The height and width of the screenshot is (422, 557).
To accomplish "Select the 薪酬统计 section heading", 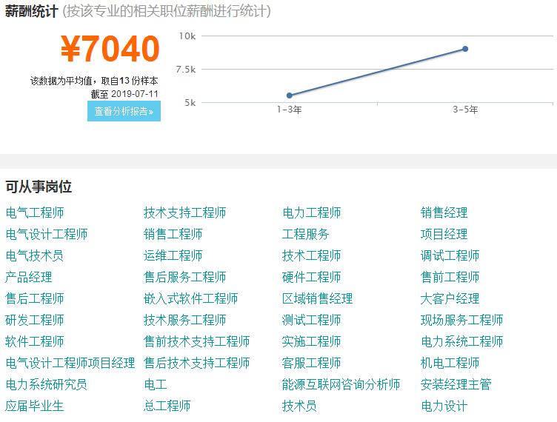I will click(31, 11).
